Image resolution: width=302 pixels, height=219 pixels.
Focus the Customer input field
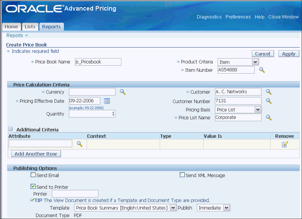point(238,92)
